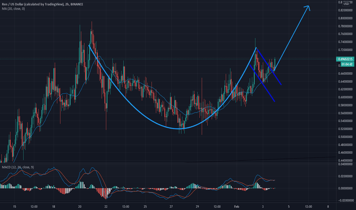Click the 0.78000000 price axis label
The image size is (356, 210).
pos(345,26)
